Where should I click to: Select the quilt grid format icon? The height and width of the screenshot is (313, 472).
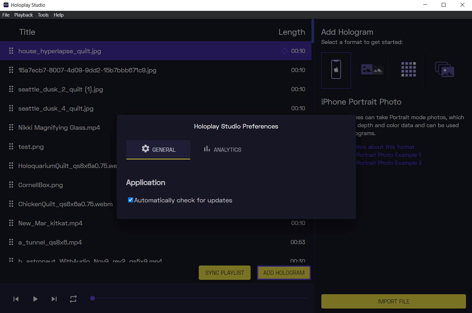[408, 70]
